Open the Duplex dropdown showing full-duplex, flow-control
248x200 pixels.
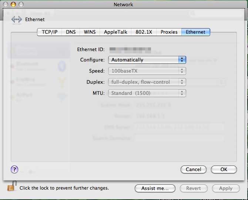[147, 82]
